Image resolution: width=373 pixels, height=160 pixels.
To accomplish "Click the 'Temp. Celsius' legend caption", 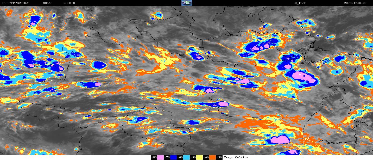I will pos(236,157).
